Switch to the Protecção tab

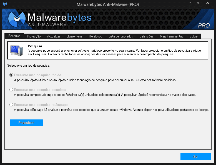pos(34,36)
